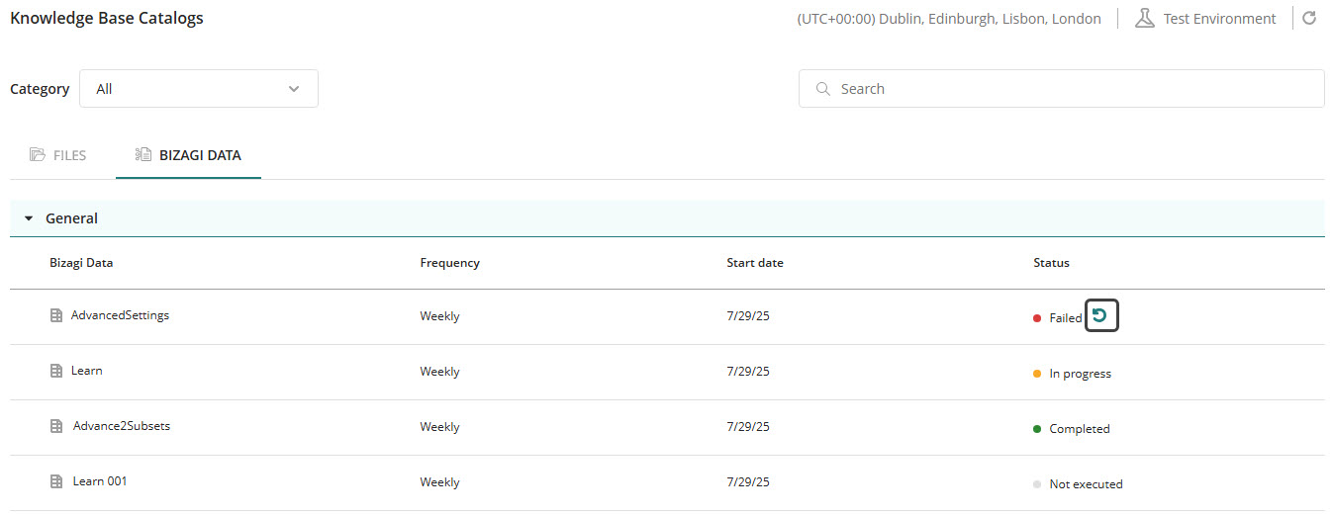
Task: Click the table icon beside Learn
Action: click(56, 372)
